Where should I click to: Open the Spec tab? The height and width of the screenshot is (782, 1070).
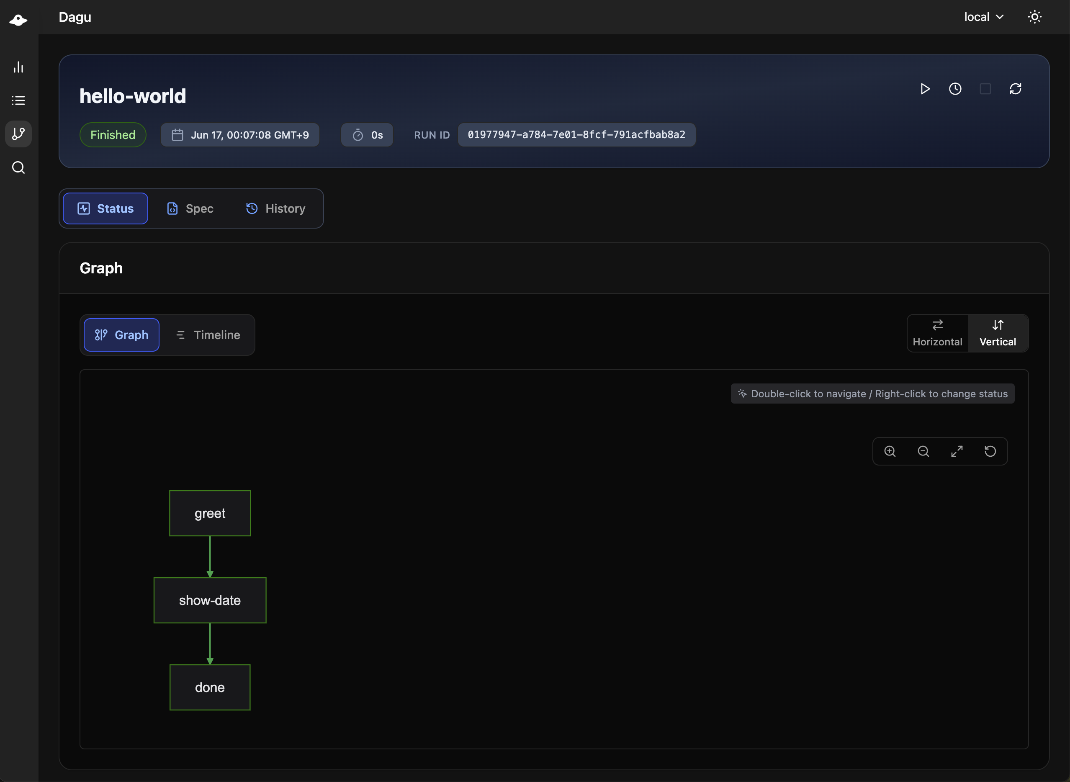(x=190, y=209)
